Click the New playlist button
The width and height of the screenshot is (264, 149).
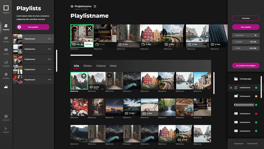pos(33,27)
